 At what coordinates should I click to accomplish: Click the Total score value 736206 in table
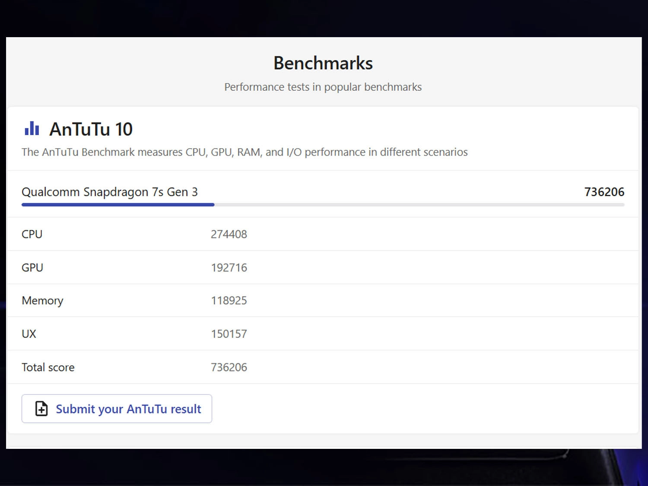[x=229, y=367]
